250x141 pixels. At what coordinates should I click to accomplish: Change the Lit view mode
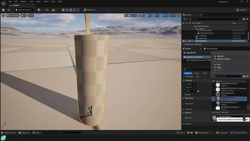(23, 16)
